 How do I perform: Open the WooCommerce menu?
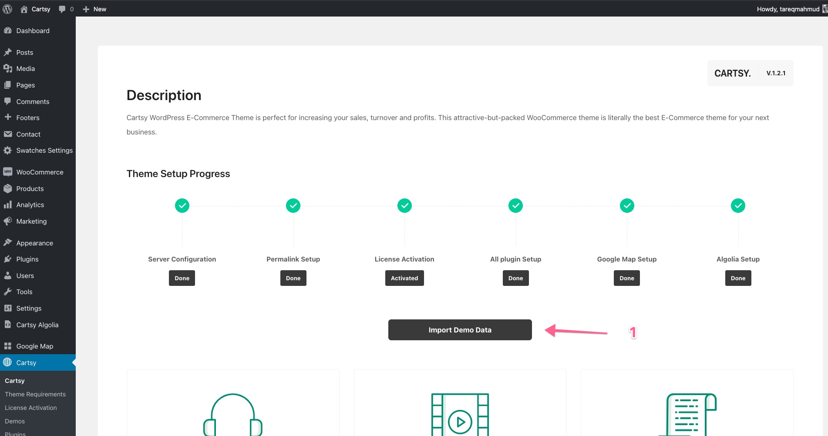click(38, 172)
